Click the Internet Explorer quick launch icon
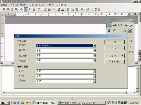 tap(18, 103)
